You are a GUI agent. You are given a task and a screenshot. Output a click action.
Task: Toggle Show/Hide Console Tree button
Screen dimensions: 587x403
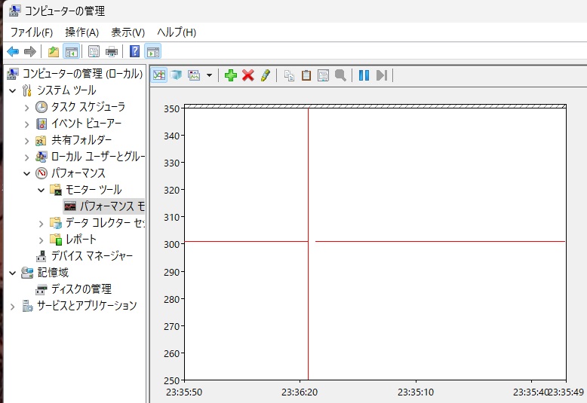click(x=71, y=51)
